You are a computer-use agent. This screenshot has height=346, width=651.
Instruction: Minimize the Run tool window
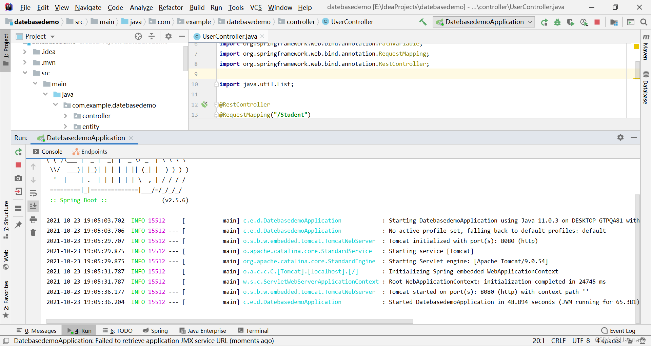pyautogui.click(x=634, y=137)
